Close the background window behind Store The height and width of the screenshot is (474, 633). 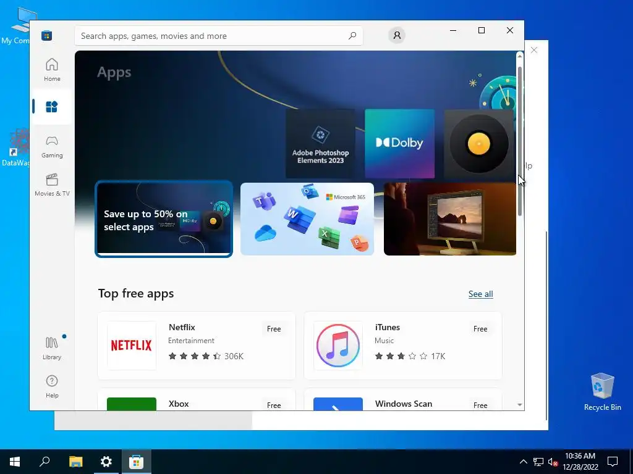pos(533,50)
